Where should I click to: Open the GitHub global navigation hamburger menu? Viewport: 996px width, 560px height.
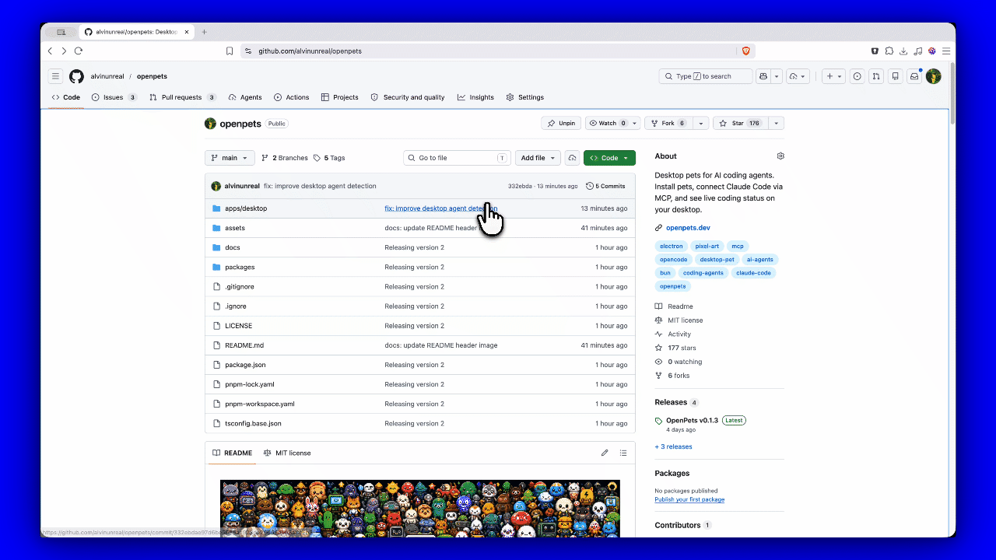click(x=55, y=76)
